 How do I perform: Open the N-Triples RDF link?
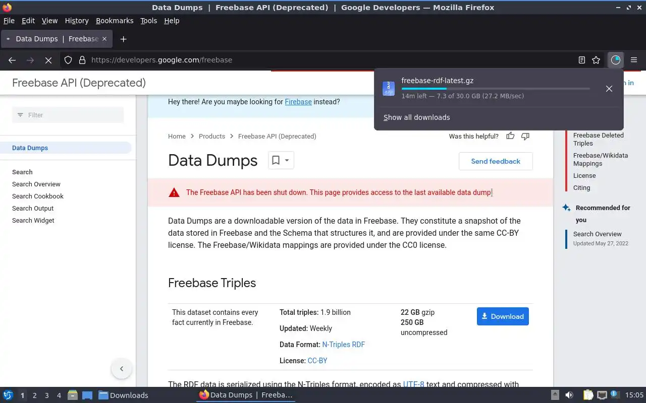pos(343,345)
